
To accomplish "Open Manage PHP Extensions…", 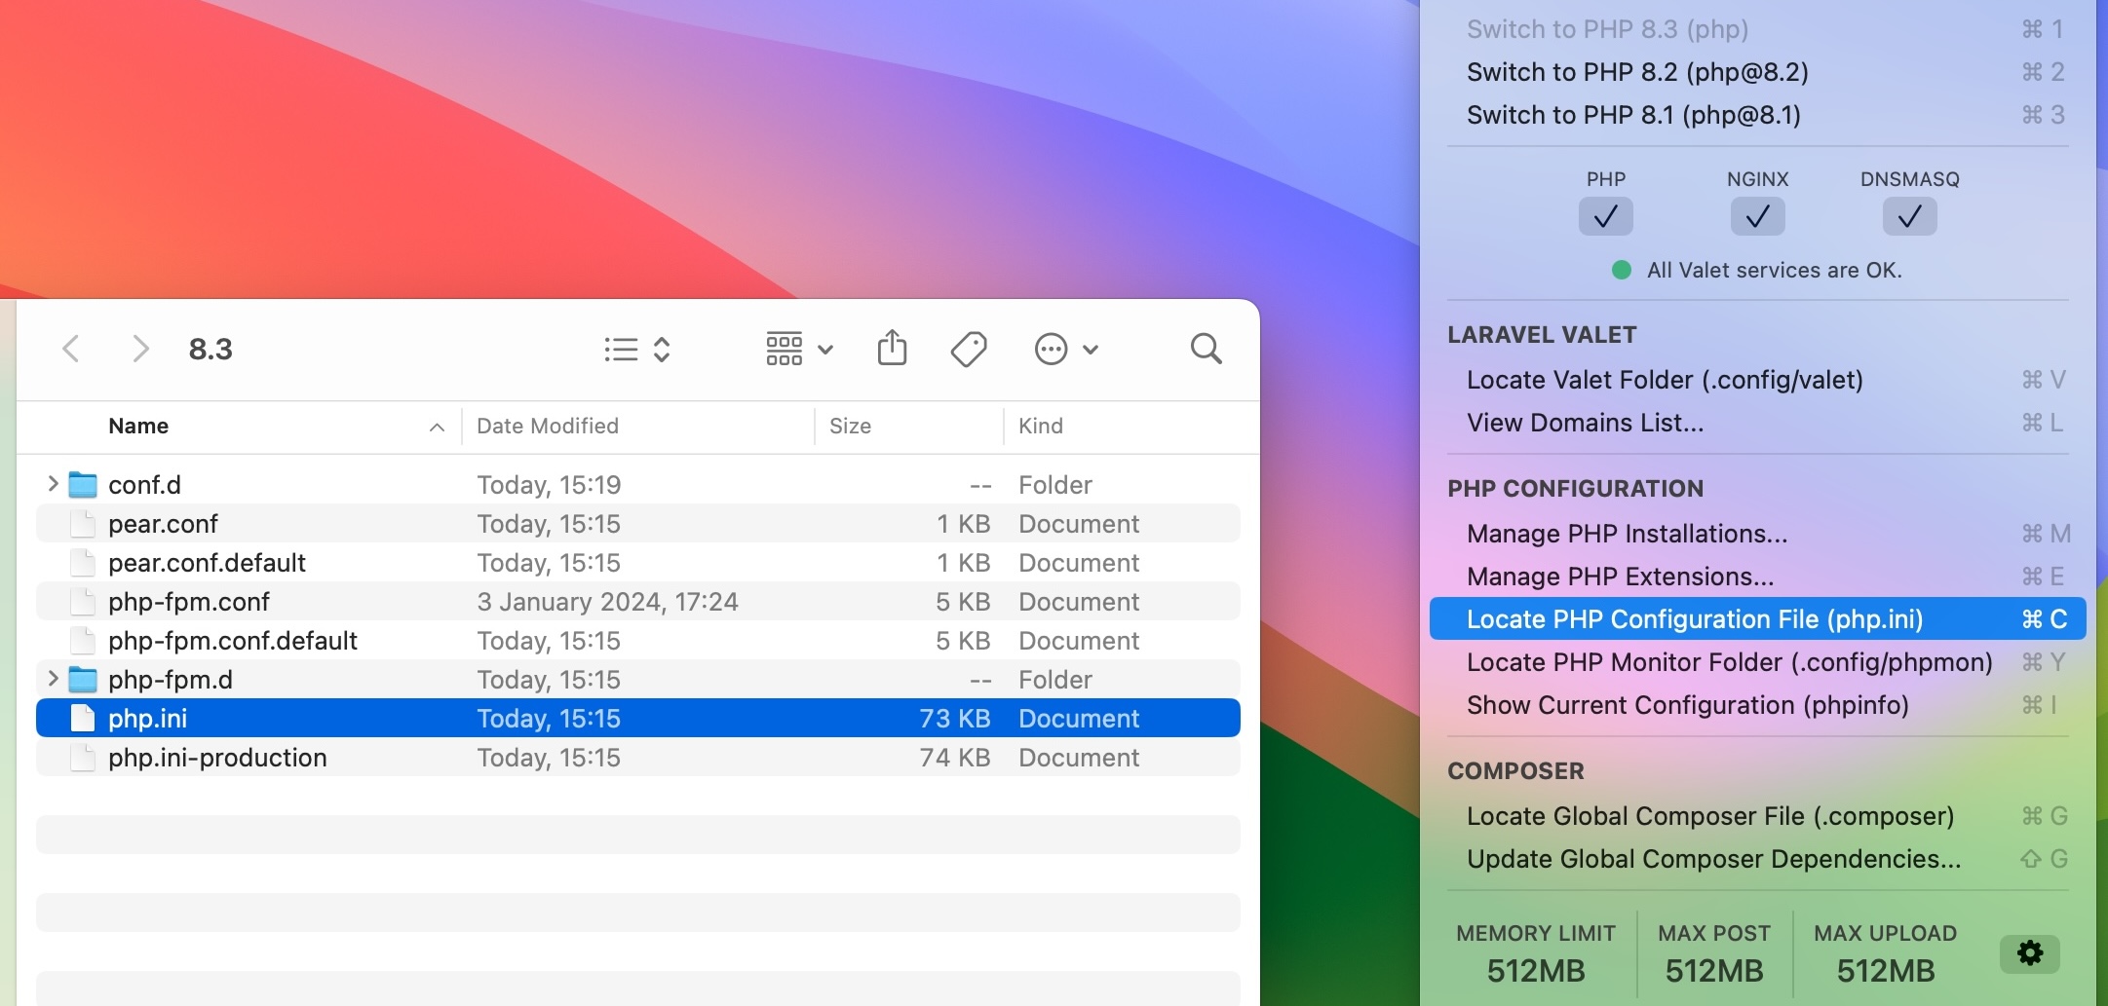I will click(x=1757, y=577).
